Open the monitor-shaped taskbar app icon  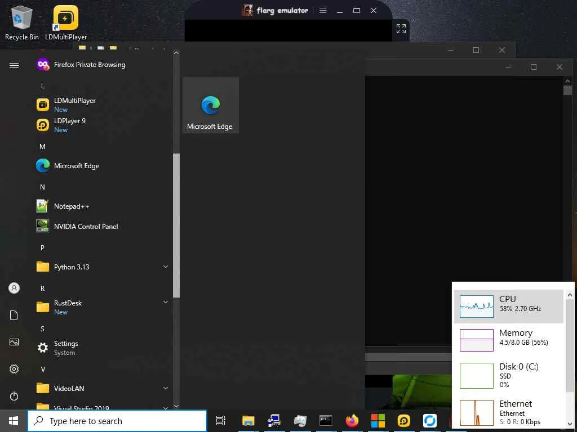[x=300, y=421]
